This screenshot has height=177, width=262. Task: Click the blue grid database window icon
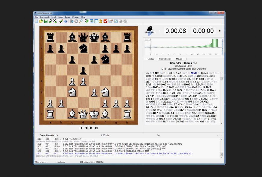(x=91, y=21)
